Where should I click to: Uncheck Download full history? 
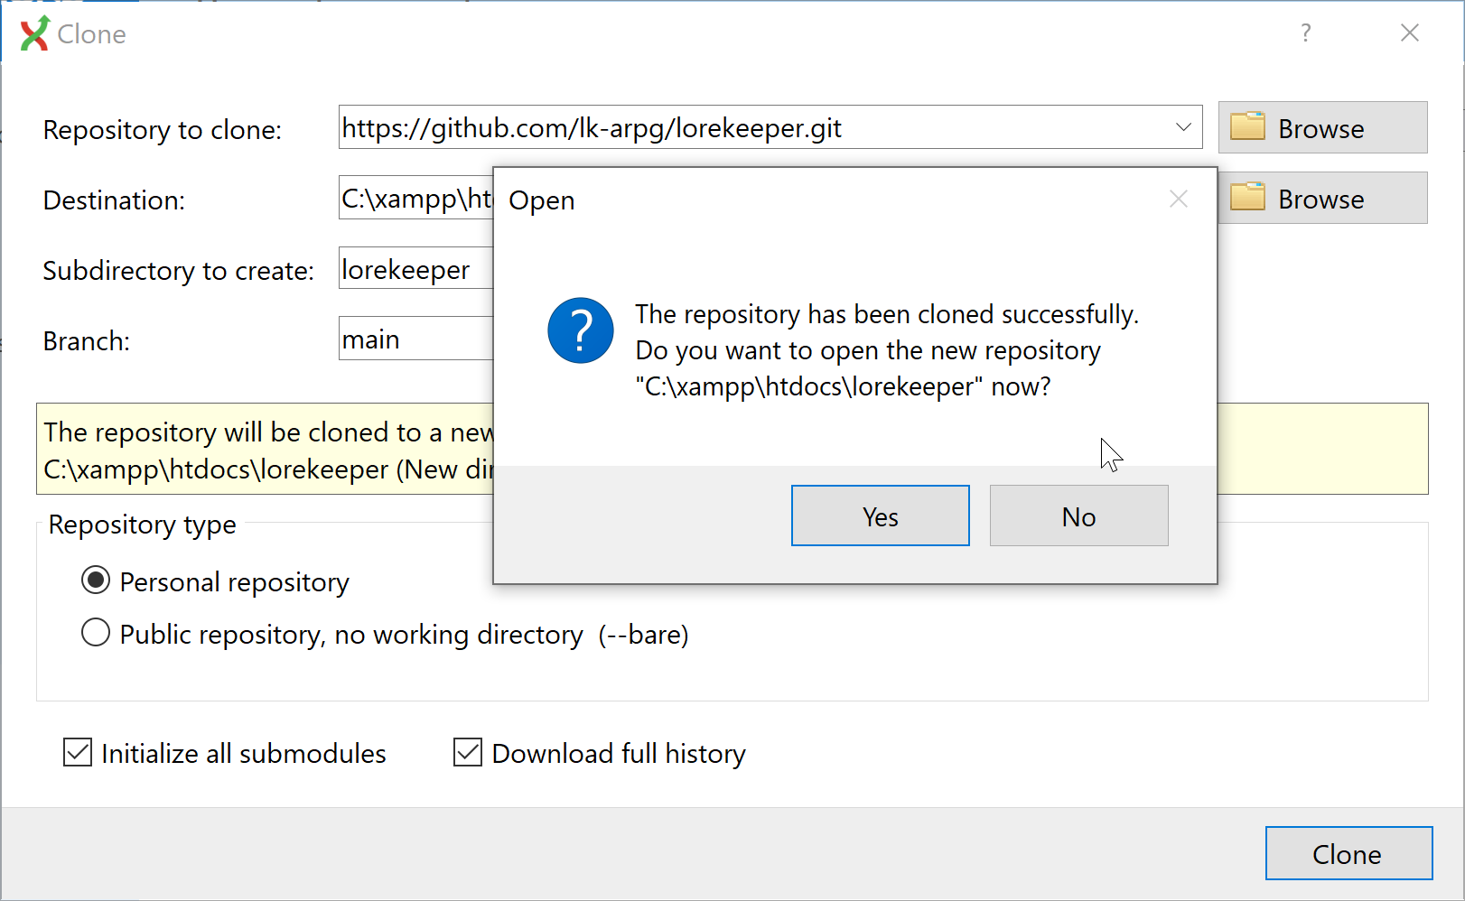468,752
